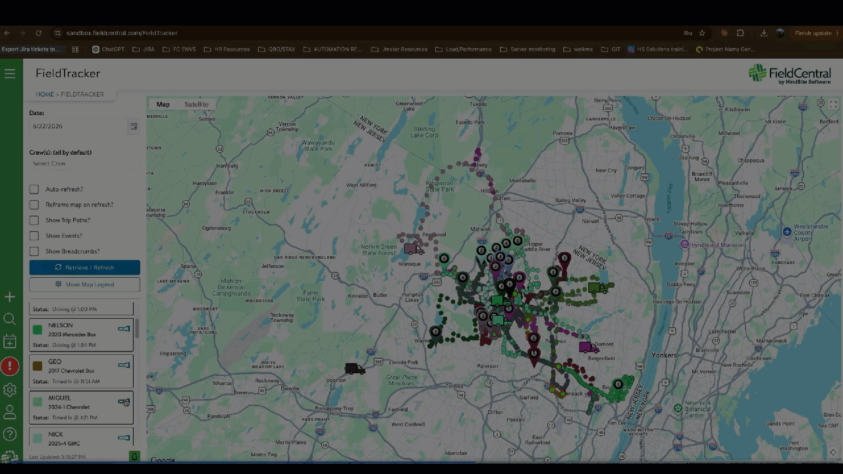843x474 pixels.
Task: Open the calendar add icon in sidebar
Action: pyautogui.click(x=10, y=342)
